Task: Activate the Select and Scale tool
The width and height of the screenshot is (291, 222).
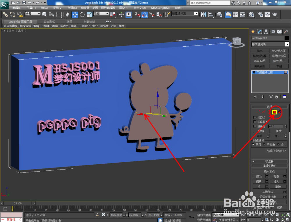Action: click(x=89, y=14)
